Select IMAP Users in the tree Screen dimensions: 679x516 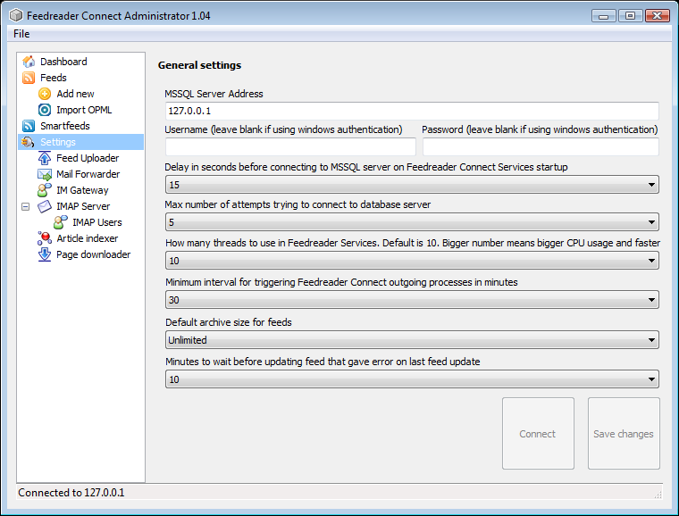(x=96, y=222)
